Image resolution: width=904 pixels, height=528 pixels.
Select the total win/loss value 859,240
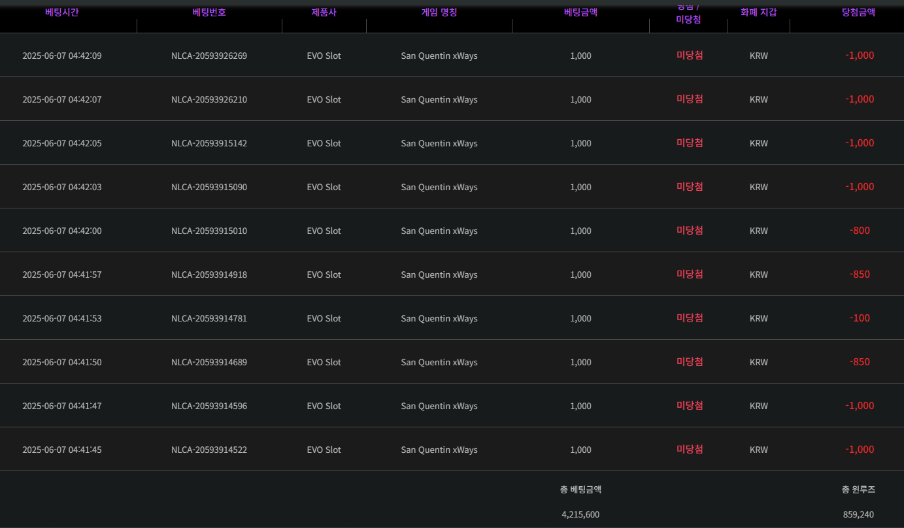858,515
